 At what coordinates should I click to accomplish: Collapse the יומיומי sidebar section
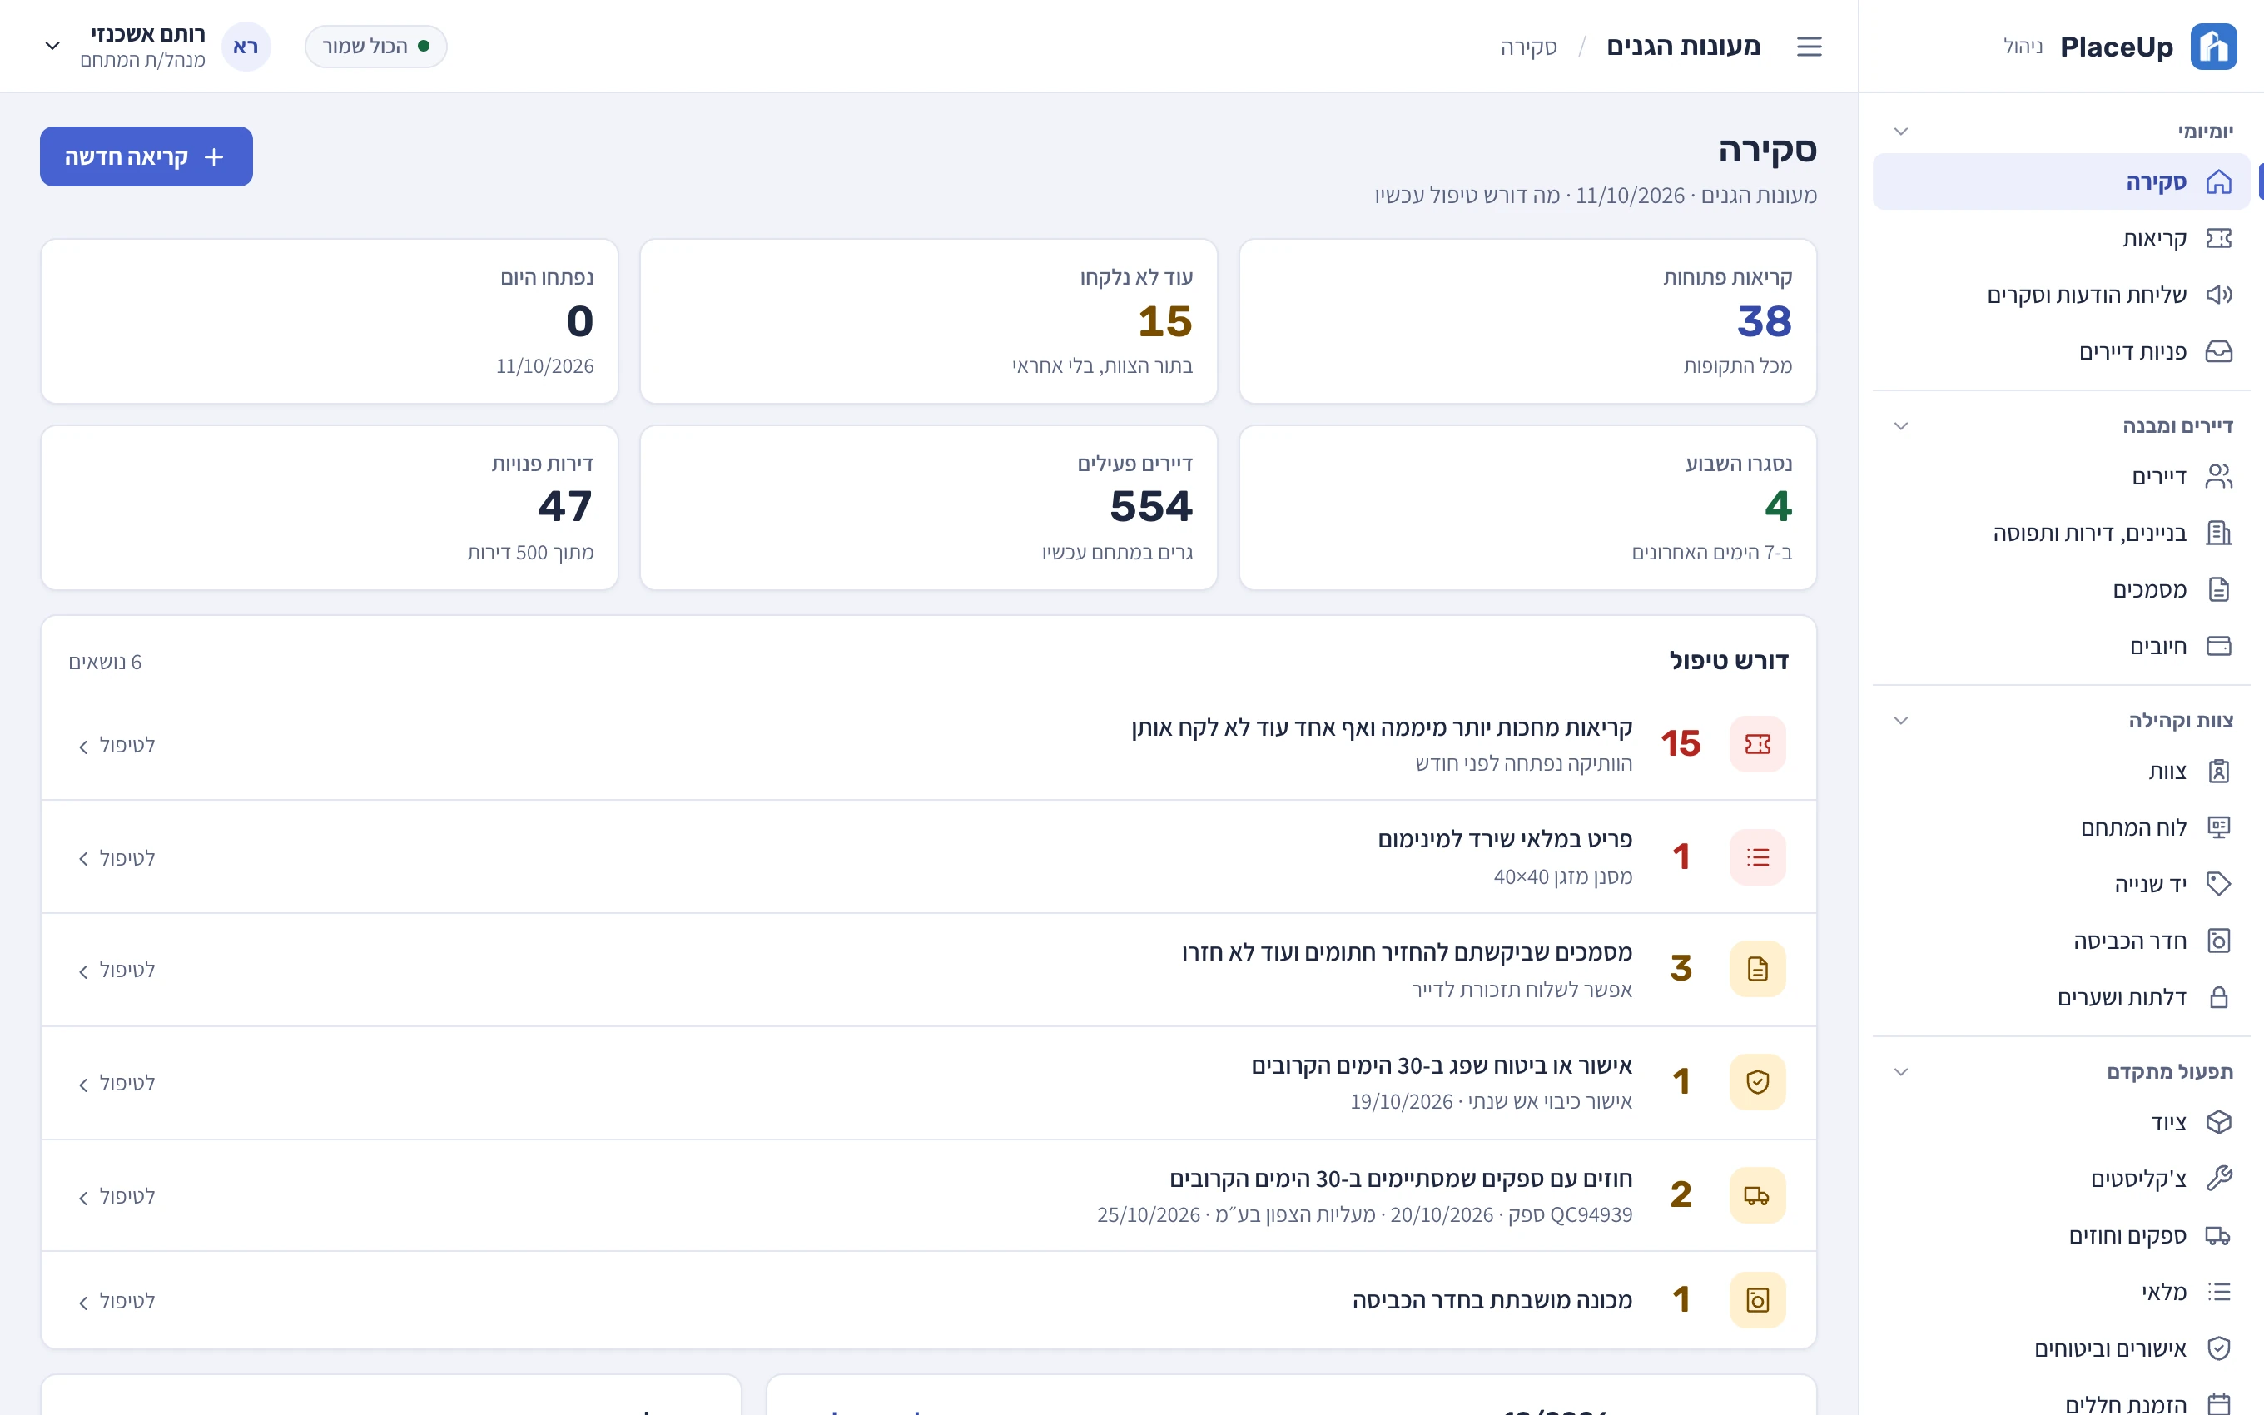click(x=1900, y=131)
